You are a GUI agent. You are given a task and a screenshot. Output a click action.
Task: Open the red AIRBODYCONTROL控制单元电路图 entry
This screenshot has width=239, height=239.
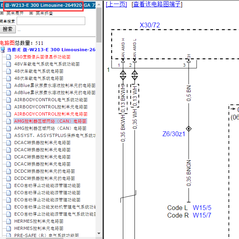pyautogui.click(x=51, y=114)
